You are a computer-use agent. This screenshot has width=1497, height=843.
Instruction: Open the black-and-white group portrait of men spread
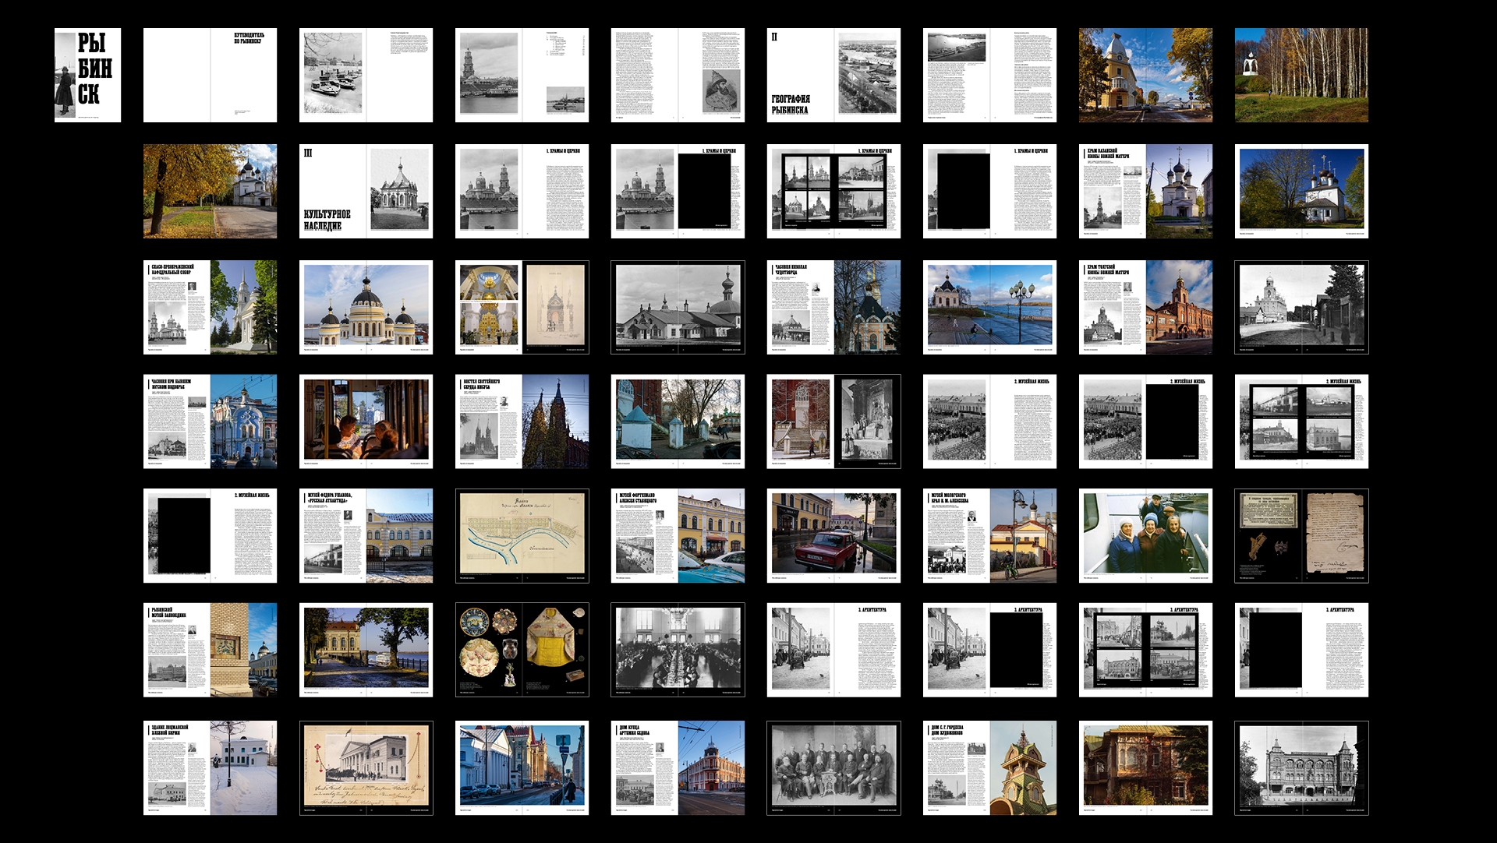(x=833, y=767)
